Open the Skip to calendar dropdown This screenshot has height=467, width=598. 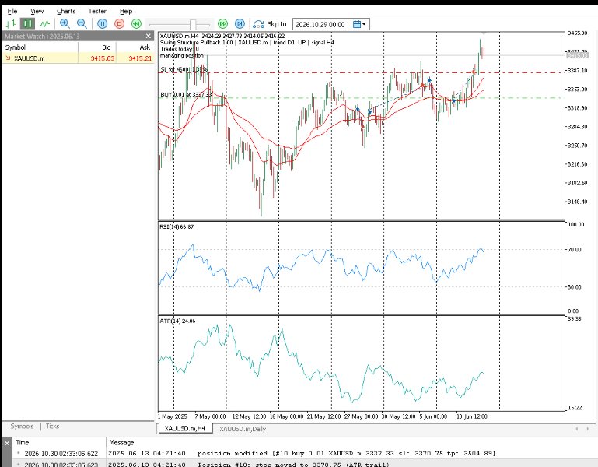359,24
